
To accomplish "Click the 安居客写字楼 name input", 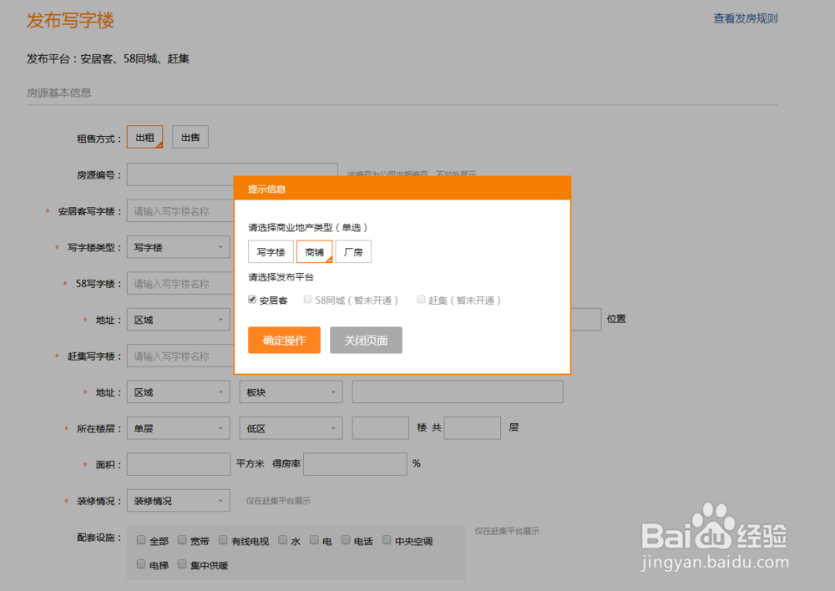I will pyautogui.click(x=180, y=211).
